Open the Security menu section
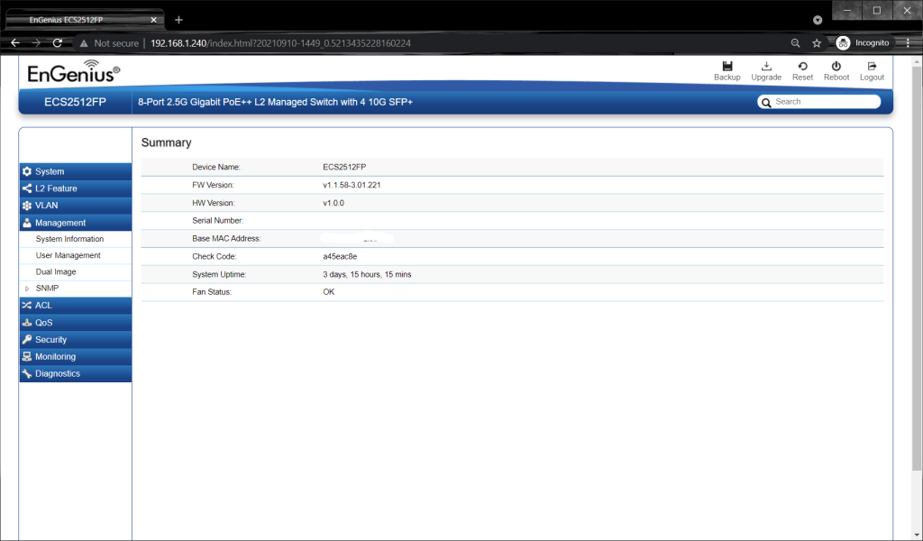The width and height of the screenshot is (923, 541). click(x=76, y=339)
